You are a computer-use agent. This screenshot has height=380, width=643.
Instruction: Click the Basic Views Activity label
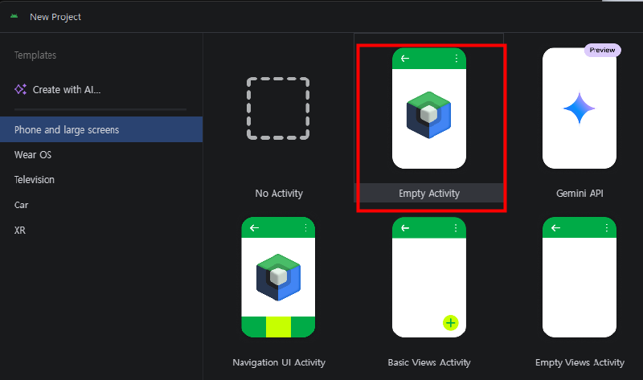click(x=429, y=363)
